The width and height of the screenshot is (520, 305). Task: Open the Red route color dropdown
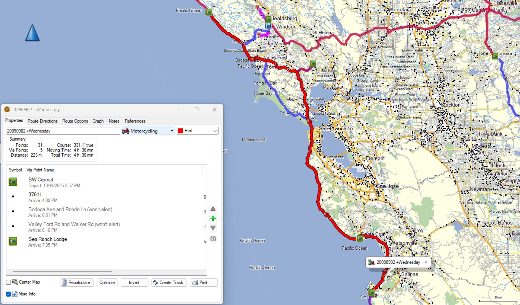click(198, 131)
